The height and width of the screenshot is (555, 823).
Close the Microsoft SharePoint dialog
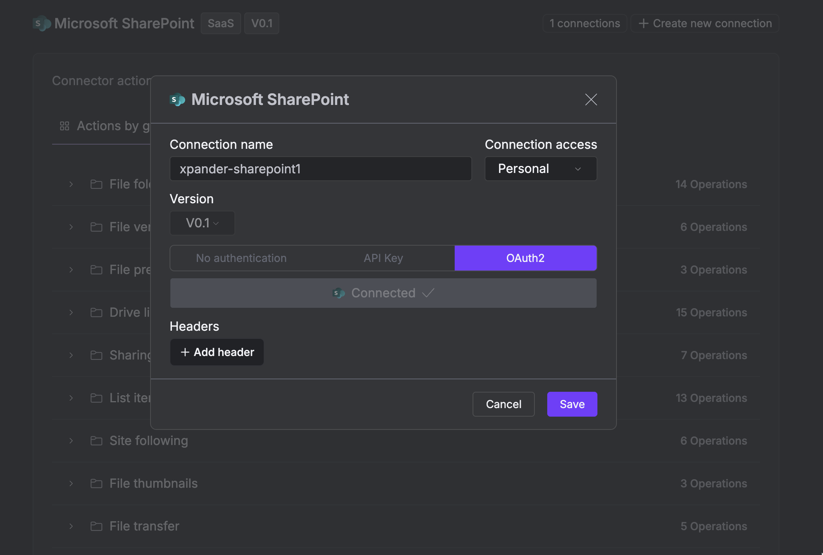click(591, 99)
